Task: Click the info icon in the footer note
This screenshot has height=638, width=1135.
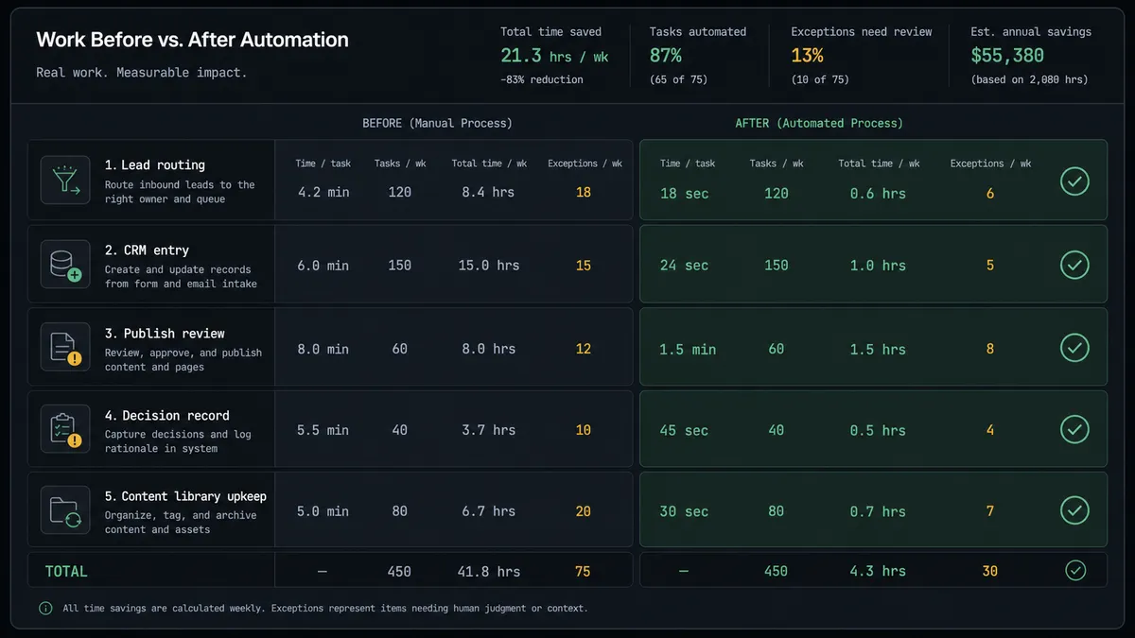Action: pos(45,608)
